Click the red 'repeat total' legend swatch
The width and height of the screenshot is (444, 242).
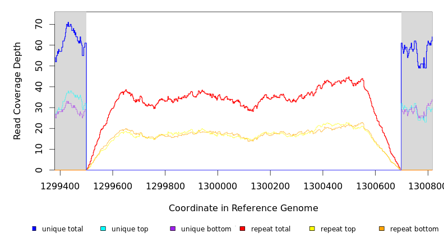242,229
